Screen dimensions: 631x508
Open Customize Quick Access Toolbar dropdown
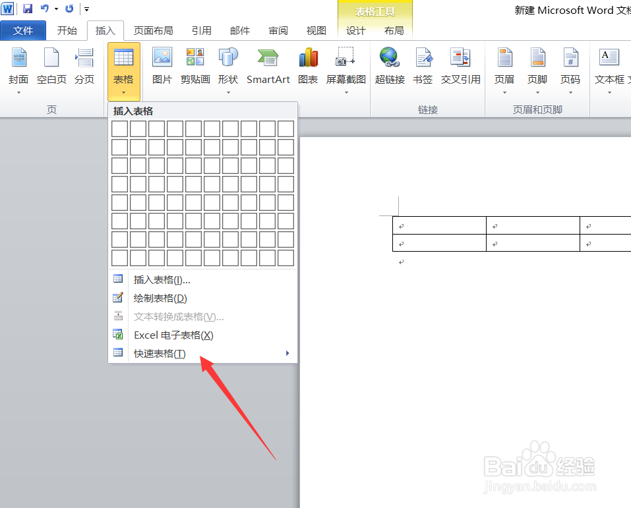coord(86,9)
